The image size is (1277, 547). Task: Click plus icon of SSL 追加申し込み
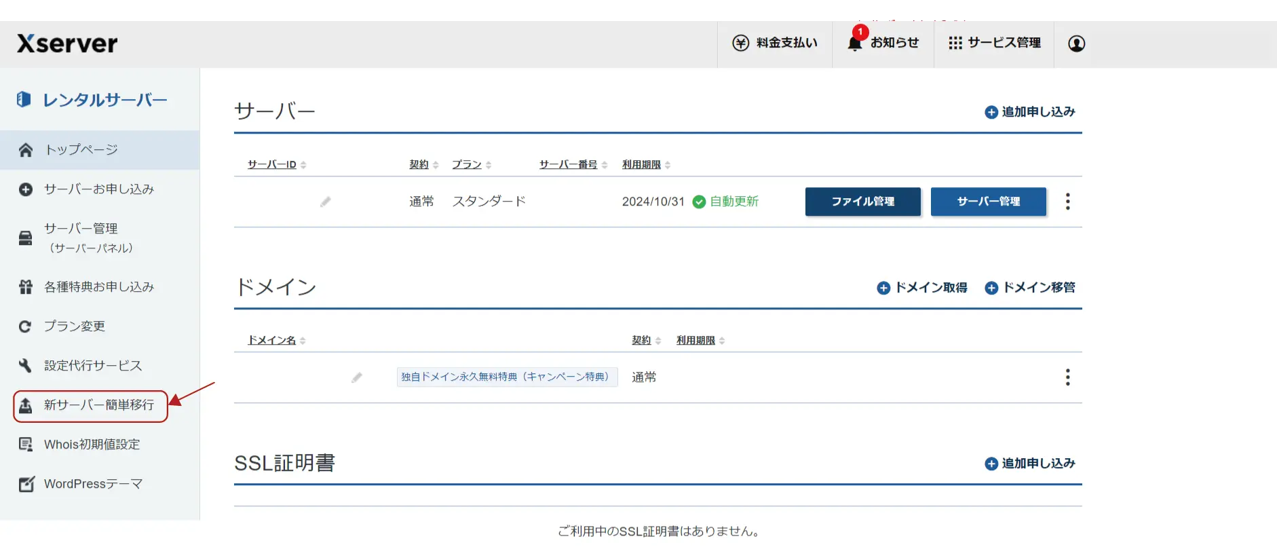pos(991,464)
